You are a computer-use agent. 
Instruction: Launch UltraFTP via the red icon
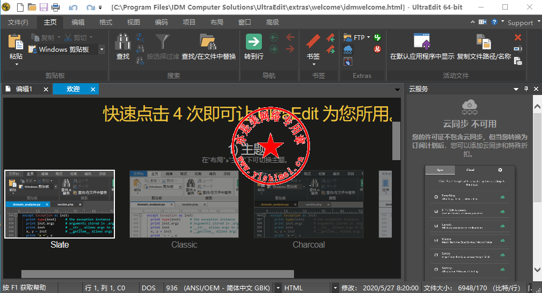click(377, 49)
